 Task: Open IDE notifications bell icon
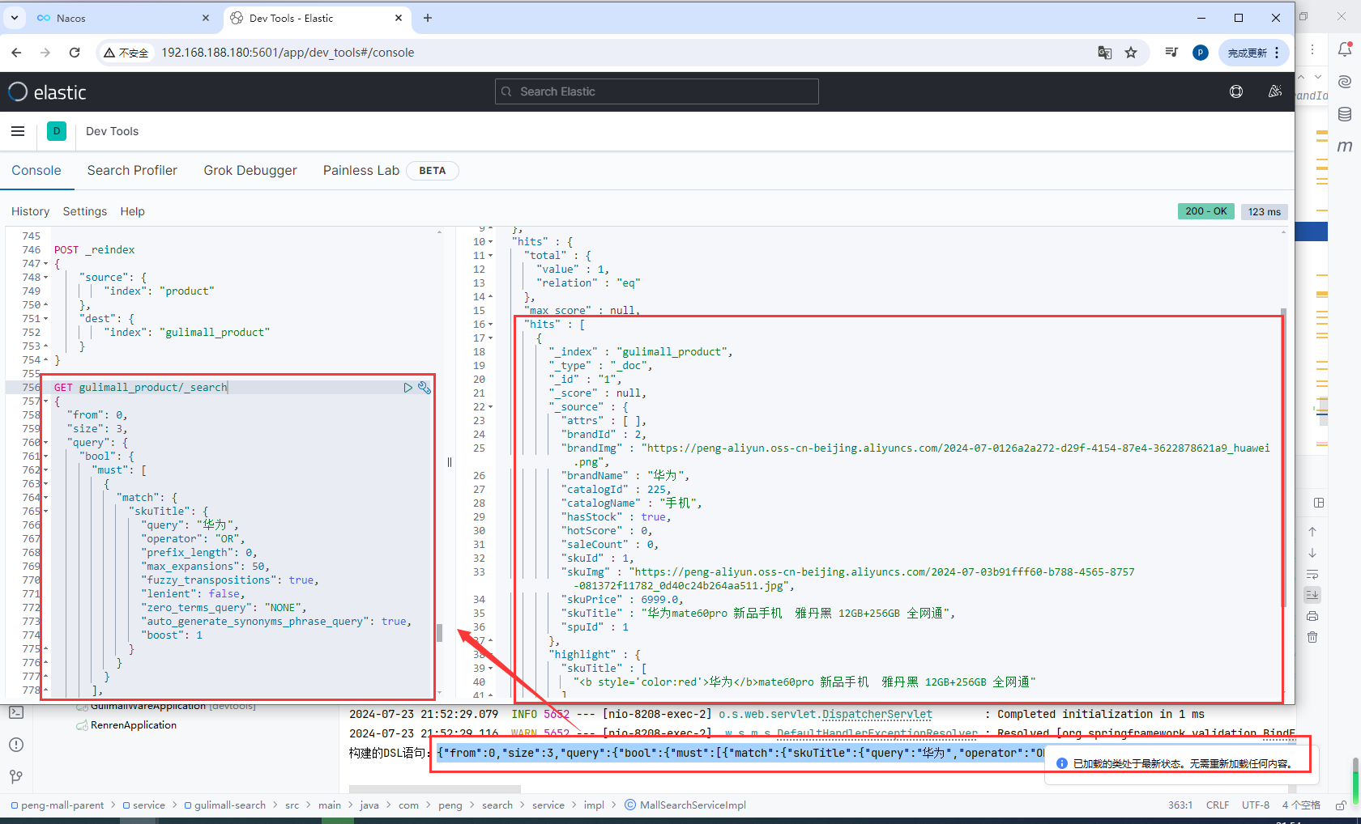[x=1345, y=50]
